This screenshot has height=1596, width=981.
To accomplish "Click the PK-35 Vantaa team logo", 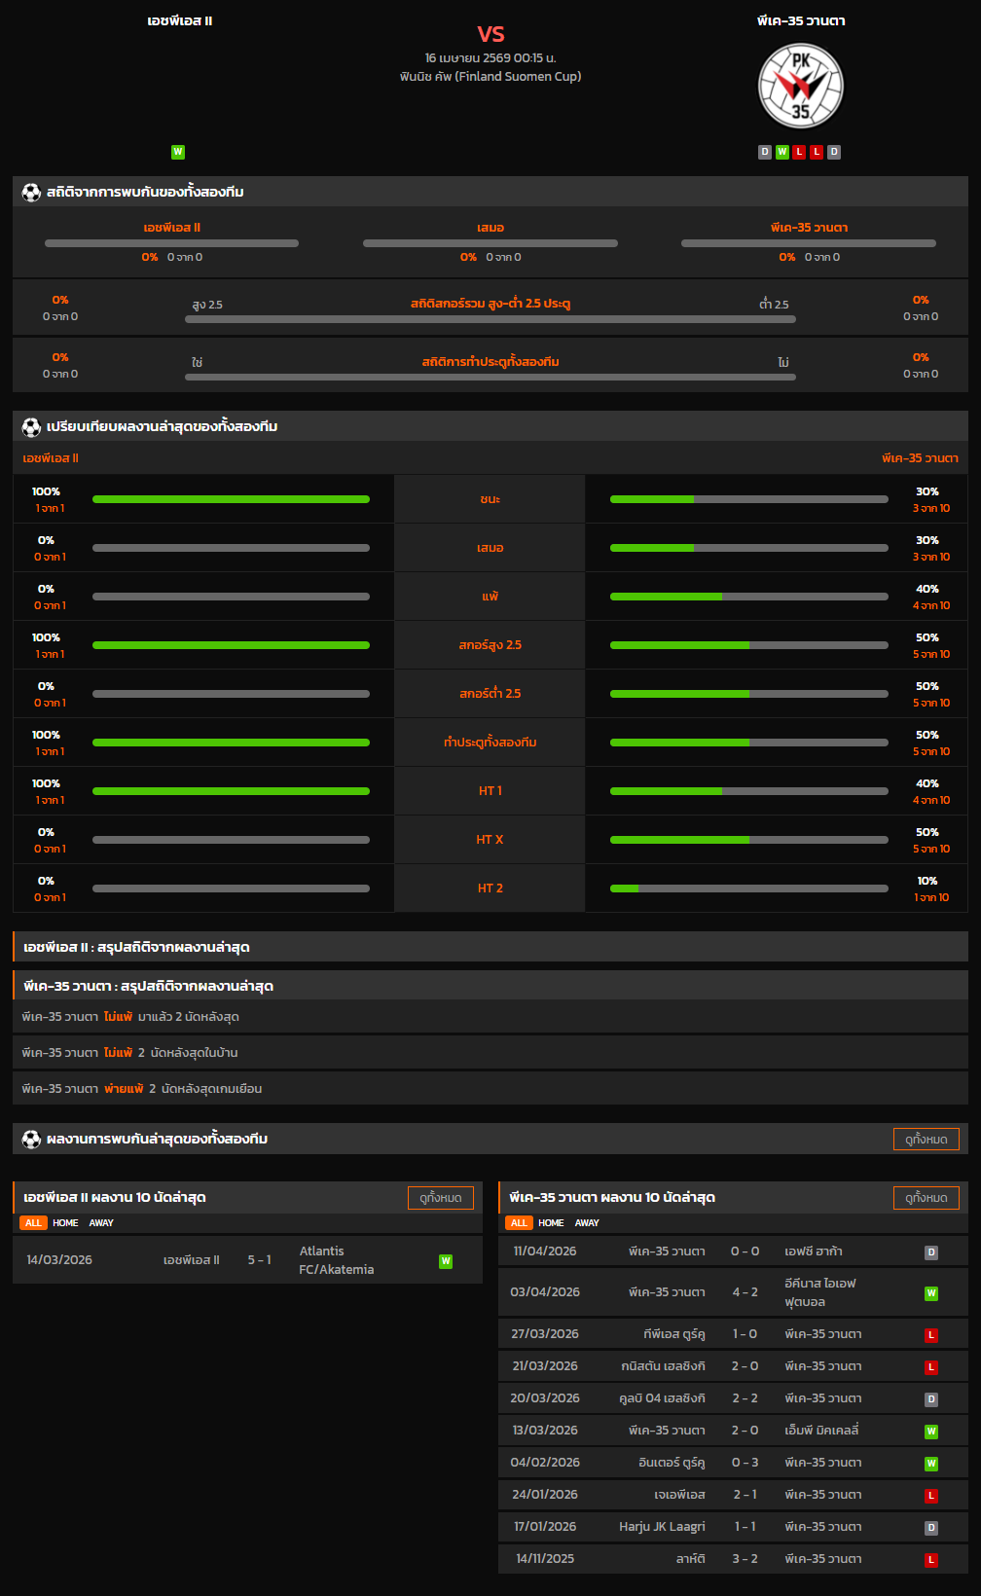I will click(800, 86).
